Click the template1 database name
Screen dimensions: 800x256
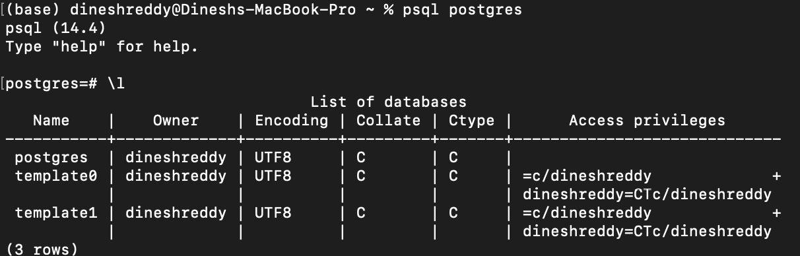[x=55, y=213]
